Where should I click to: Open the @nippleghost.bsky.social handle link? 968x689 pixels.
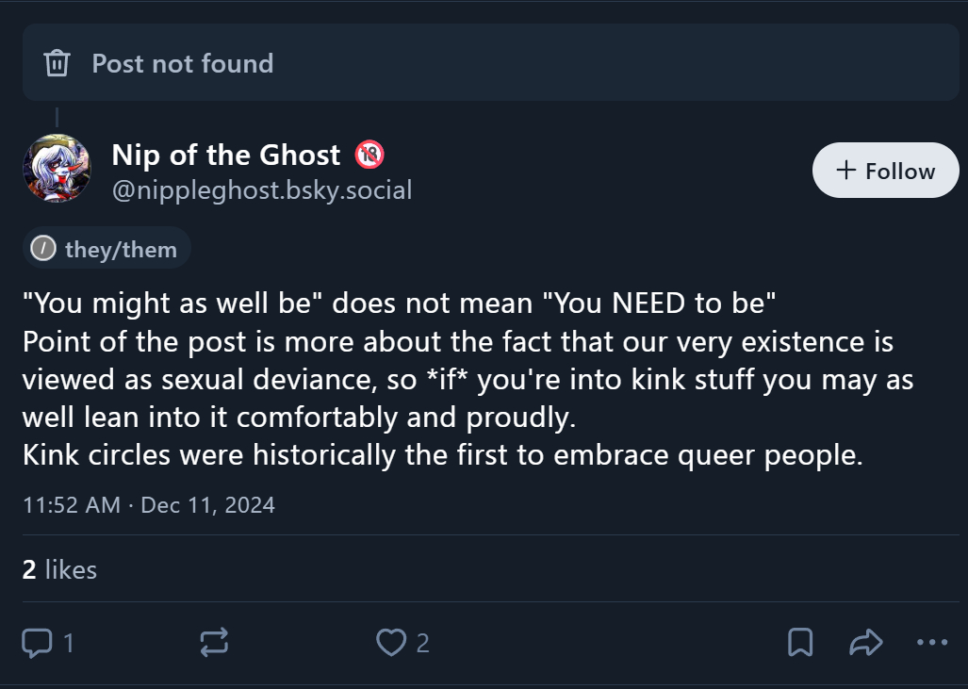(x=262, y=190)
